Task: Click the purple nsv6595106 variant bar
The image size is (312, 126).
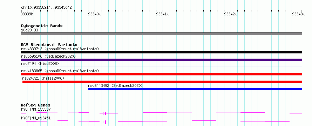Action: coord(161,60)
